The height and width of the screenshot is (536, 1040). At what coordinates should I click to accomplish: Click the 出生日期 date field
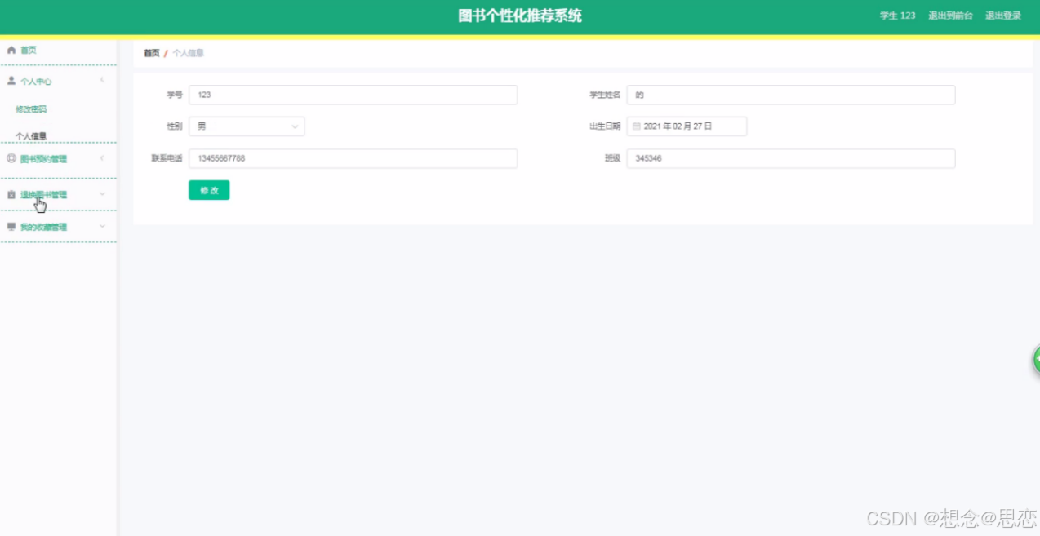pyautogui.click(x=687, y=126)
